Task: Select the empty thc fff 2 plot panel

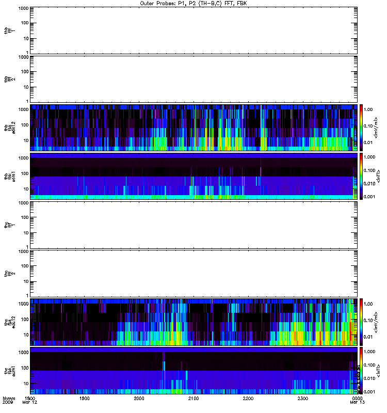Action: pyautogui.click(x=194, y=274)
